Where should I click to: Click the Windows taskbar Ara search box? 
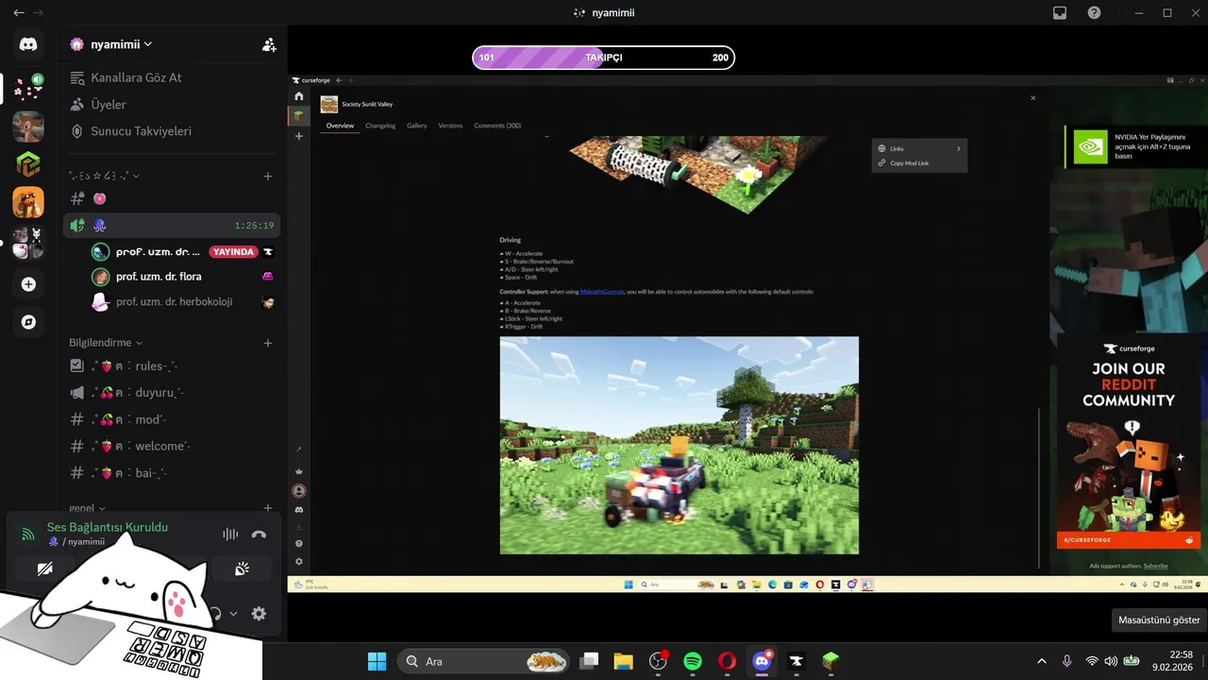coord(484,661)
